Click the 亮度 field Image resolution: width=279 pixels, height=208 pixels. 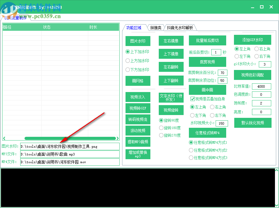coord(261,112)
